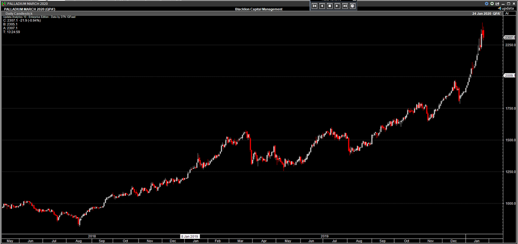Click the Updata Analytics 10 Enterprise Edition text
This screenshot has height=244, width=518.
coord(39,17)
